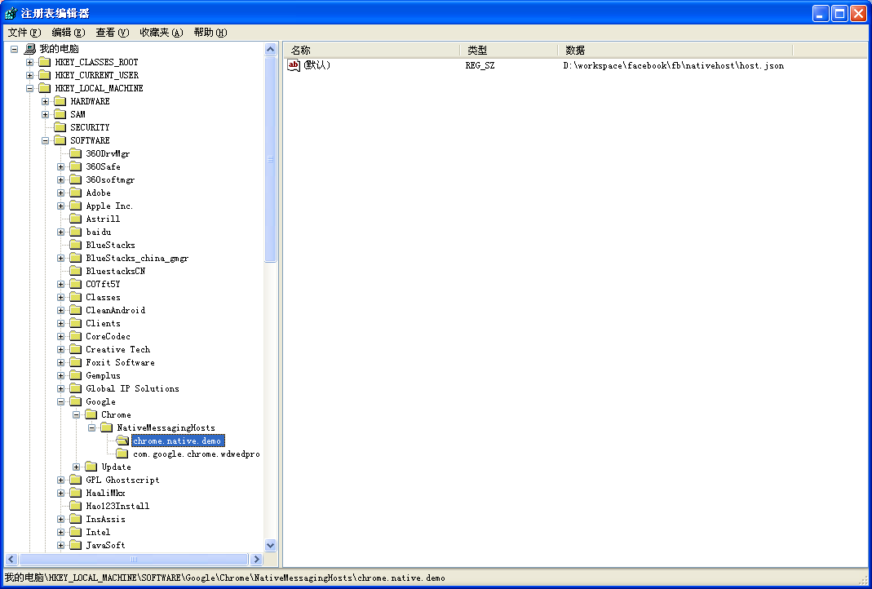This screenshot has height=589, width=872.
Task: Select the Gemplus key
Action: pos(103,375)
